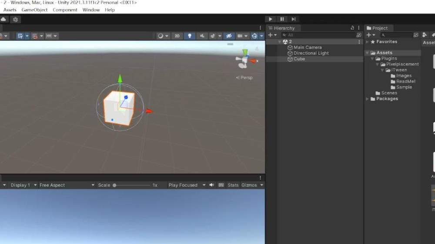Toggle scene lighting with the lightbulb

tap(189, 36)
